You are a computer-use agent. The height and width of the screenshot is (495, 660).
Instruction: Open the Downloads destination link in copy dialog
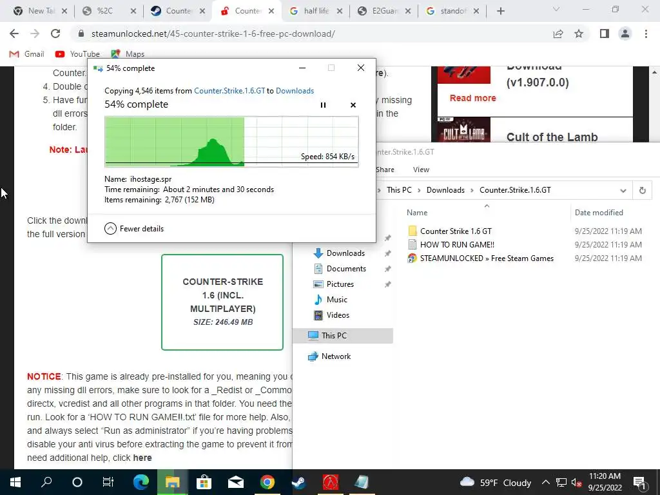(295, 91)
